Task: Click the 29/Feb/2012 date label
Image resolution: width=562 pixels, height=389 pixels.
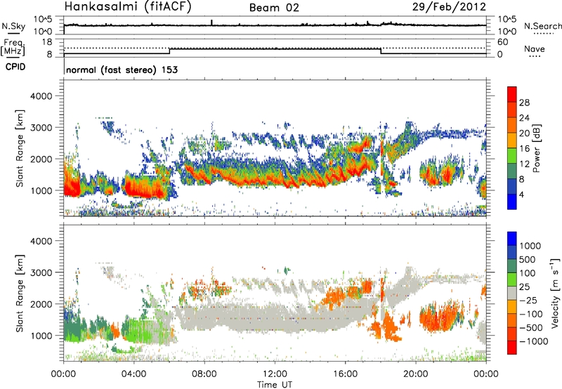Action: click(449, 6)
